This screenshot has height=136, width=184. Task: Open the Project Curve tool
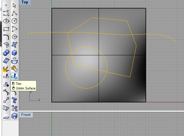pyautogui.click(x=6, y=92)
